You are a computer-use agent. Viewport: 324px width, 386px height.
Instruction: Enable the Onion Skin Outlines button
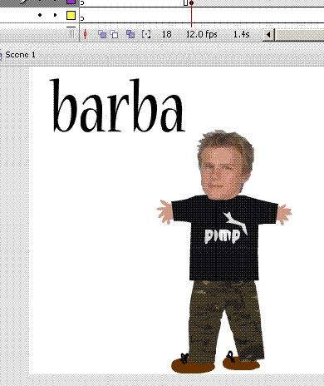(x=114, y=34)
